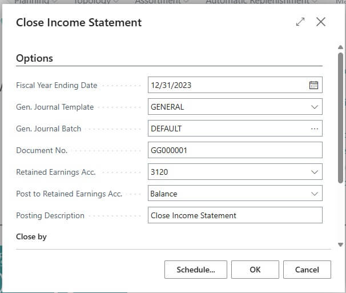The image size is (346, 293).
Task: Click the Posting Description input field
Action: coord(235,215)
